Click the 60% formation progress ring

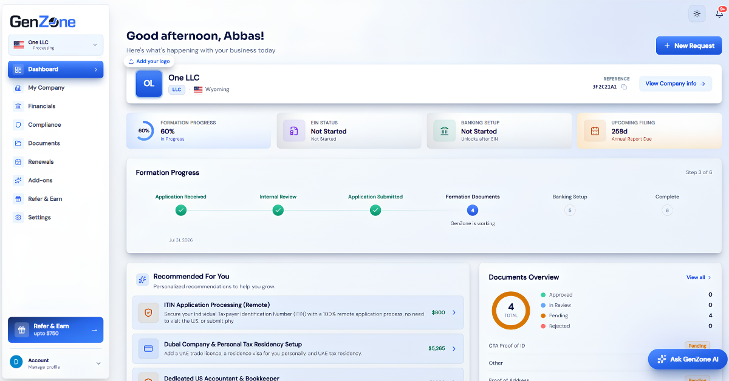[144, 130]
